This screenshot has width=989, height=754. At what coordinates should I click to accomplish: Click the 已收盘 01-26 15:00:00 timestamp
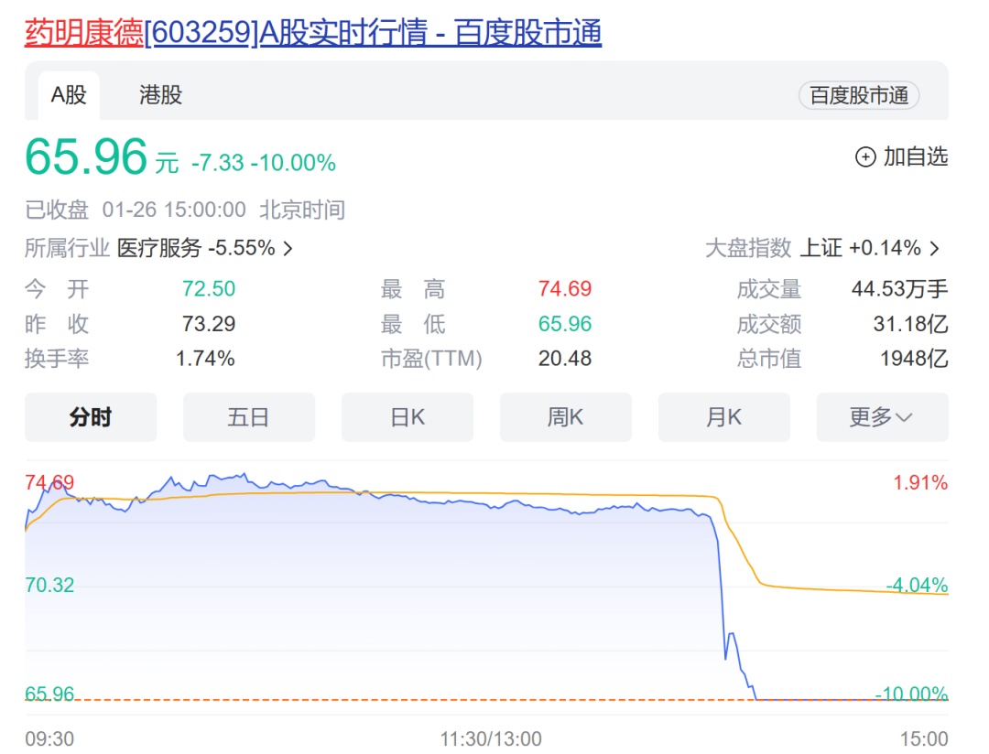[185, 210]
